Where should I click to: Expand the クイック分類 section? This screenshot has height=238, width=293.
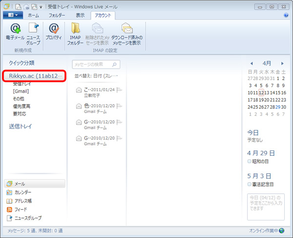21,63
